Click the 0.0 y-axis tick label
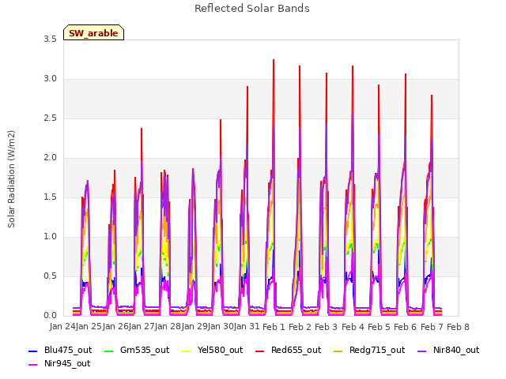This screenshot has height=379, width=506. tap(50, 316)
